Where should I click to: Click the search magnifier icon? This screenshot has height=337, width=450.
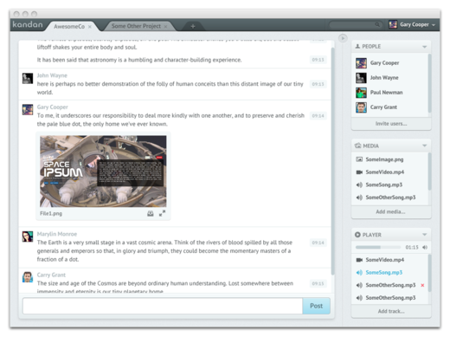377,24
